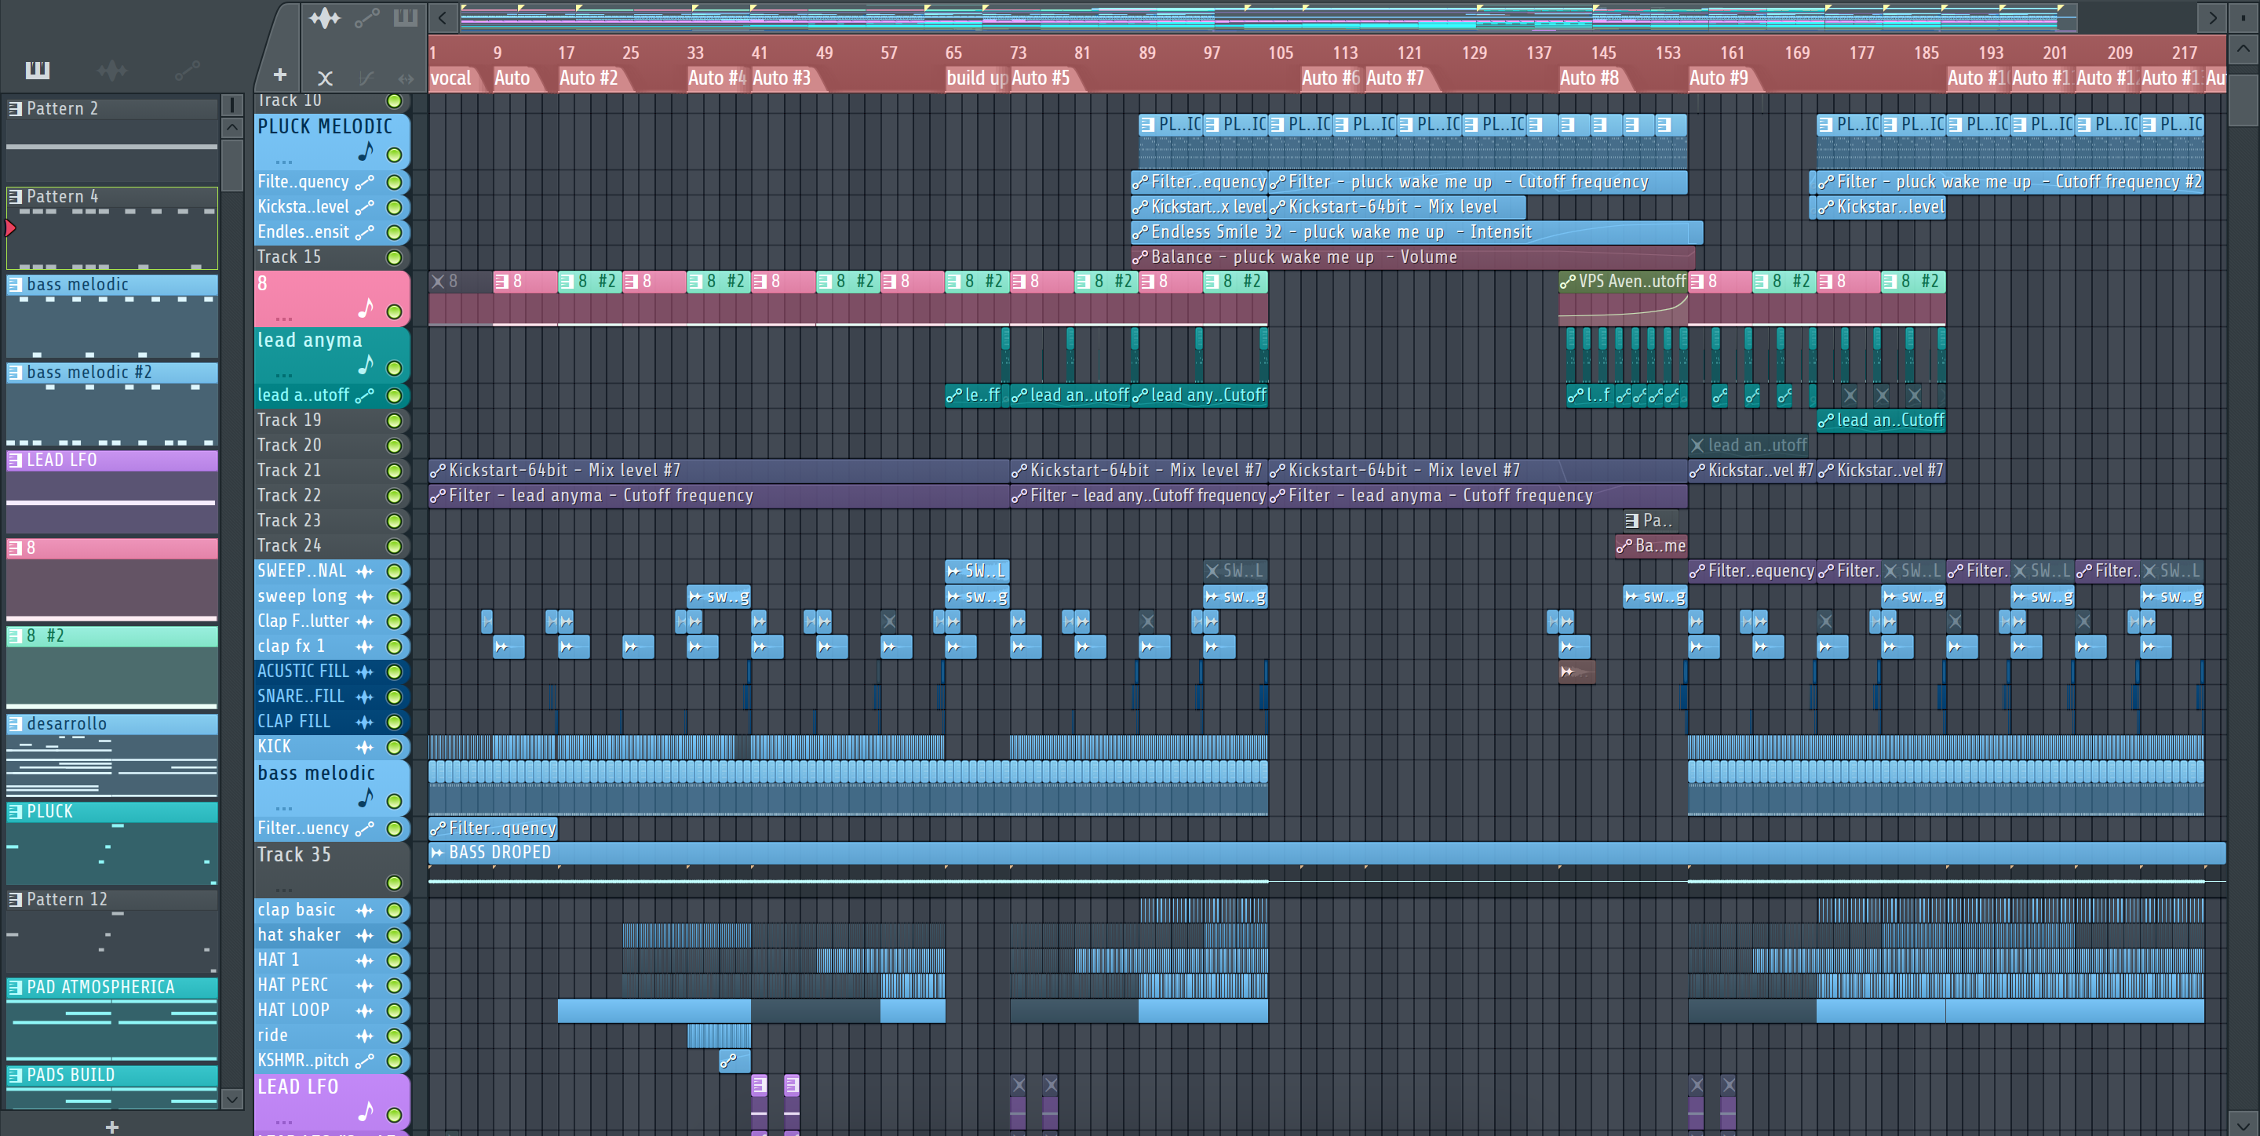This screenshot has height=1136, width=2260.
Task: Toggle automation clip focus icon in playlist header
Action: pos(366,17)
